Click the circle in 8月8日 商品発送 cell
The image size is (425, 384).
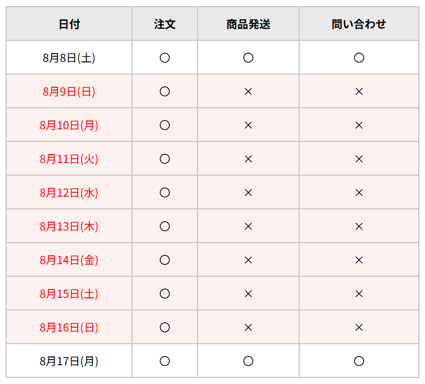[248, 58]
